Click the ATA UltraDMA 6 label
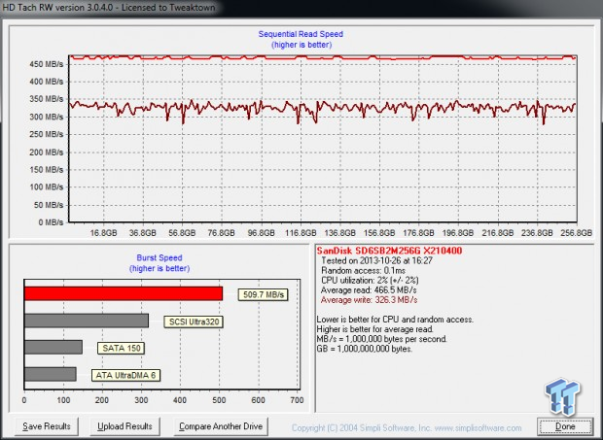The image size is (603, 440). 125,375
